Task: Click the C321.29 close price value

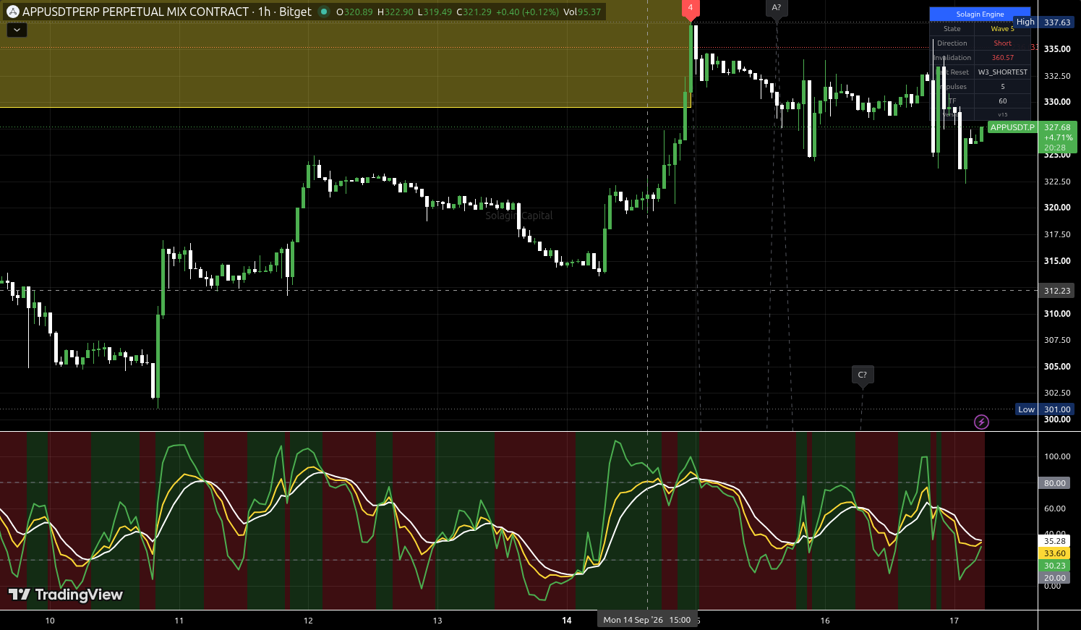Action: pyautogui.click(x=474, y=12)
